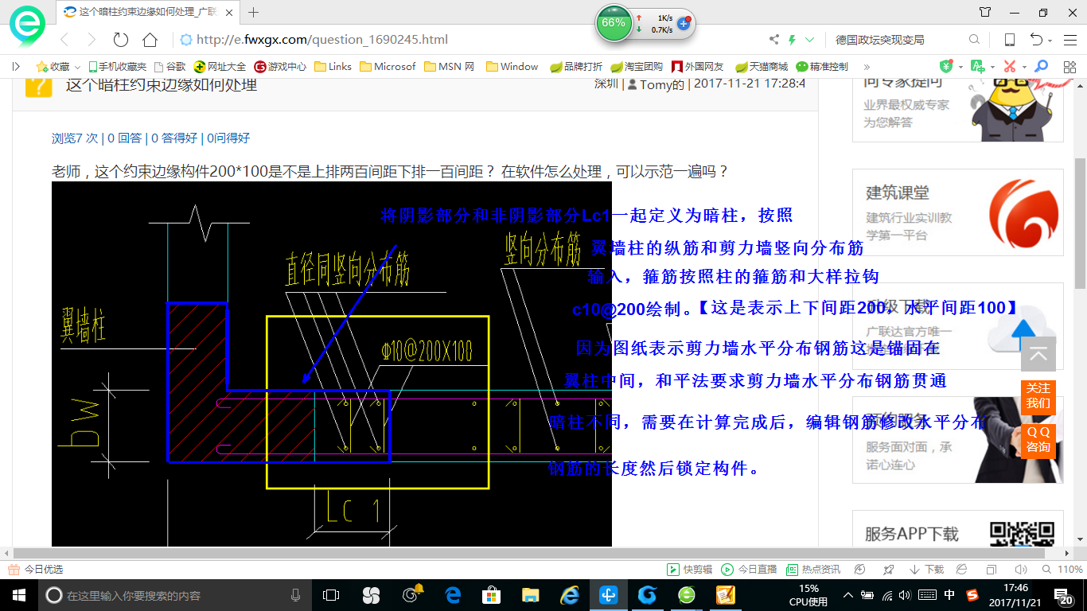Screen dimensions: 1087x611
Task: Open the browser main menu icon
Action: coord(1069,40)
